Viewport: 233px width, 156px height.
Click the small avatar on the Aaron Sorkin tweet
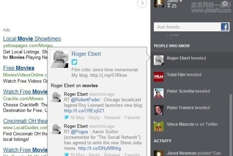click(56, 129)
